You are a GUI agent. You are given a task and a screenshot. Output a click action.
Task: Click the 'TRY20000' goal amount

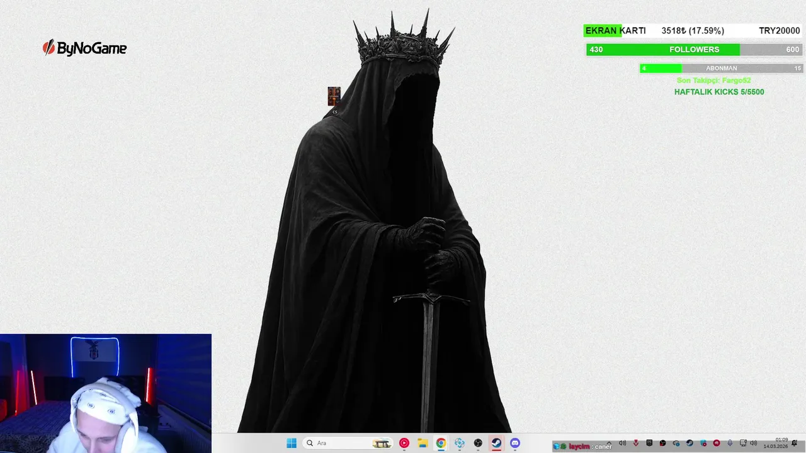click(x=780, y=31)
